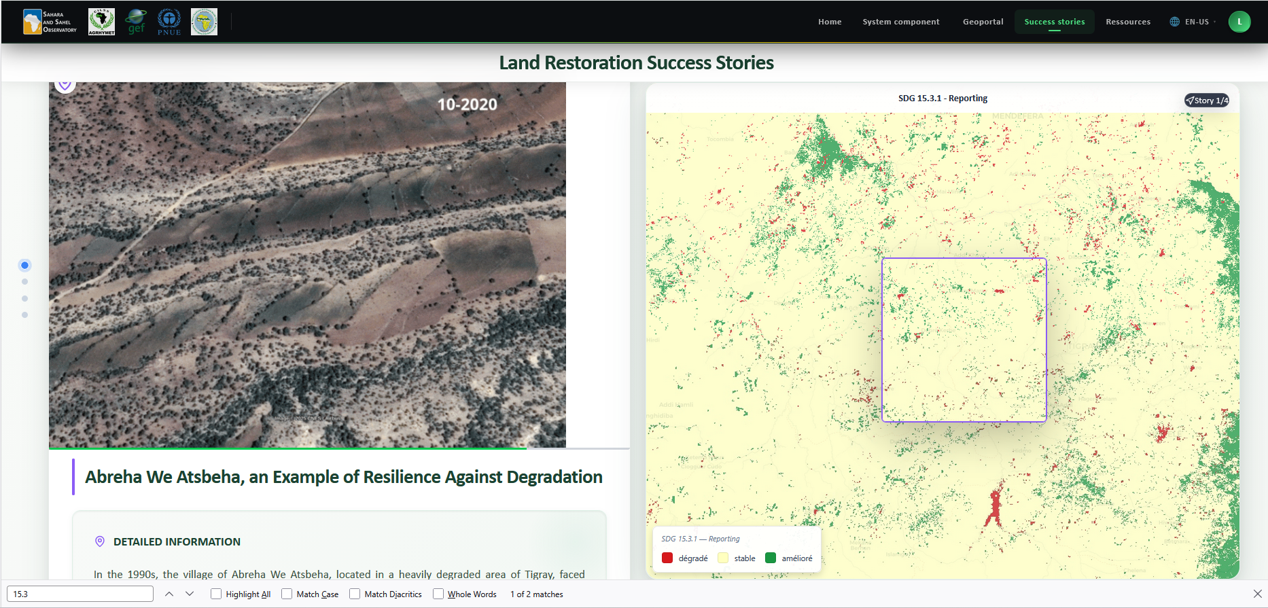Click 'Land Restoration Success Stories' title

tap(636, 62)
